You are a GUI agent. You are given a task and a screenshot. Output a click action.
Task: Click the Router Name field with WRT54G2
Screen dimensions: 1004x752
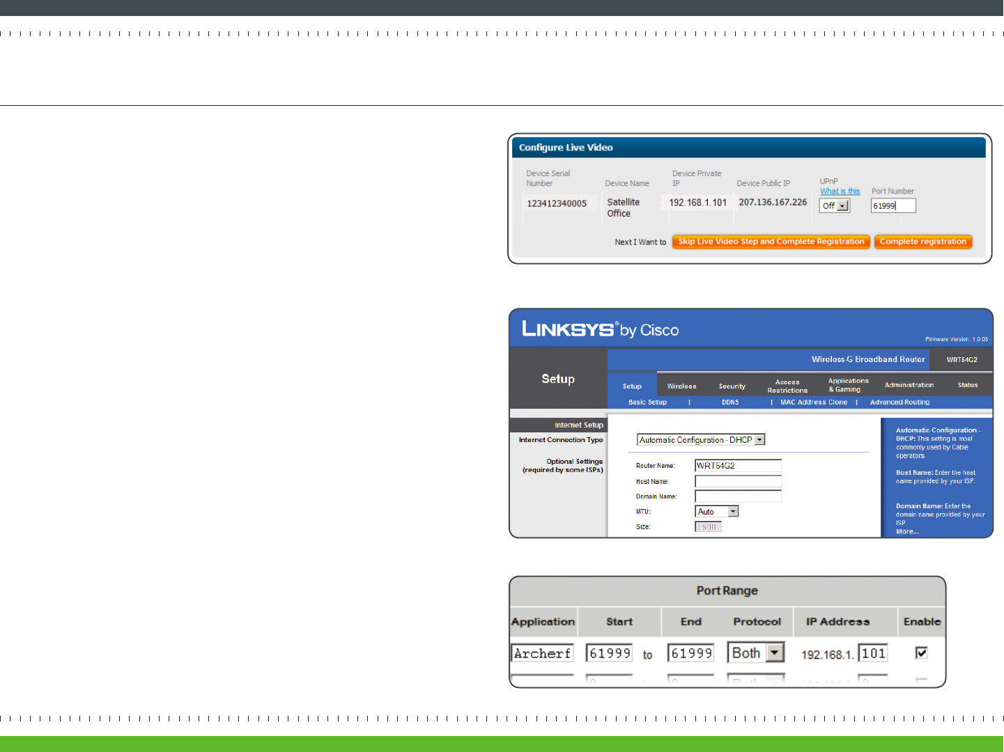click(738, 466)
